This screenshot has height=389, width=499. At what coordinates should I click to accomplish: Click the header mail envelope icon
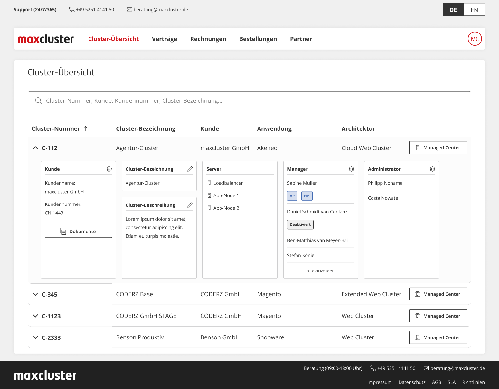coord(129,10)
